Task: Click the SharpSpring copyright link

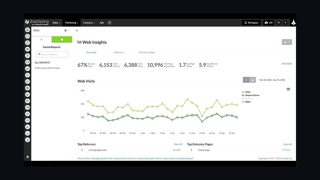Action: pos(286,158)
